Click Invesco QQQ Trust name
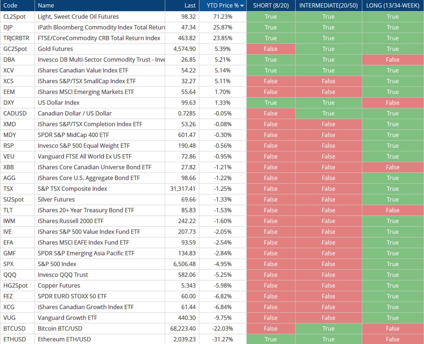 [x=63, y=275]
